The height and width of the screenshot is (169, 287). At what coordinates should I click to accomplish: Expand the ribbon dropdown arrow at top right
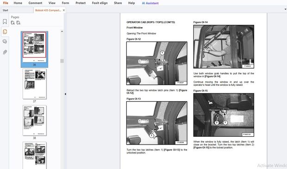coord(285,9)
